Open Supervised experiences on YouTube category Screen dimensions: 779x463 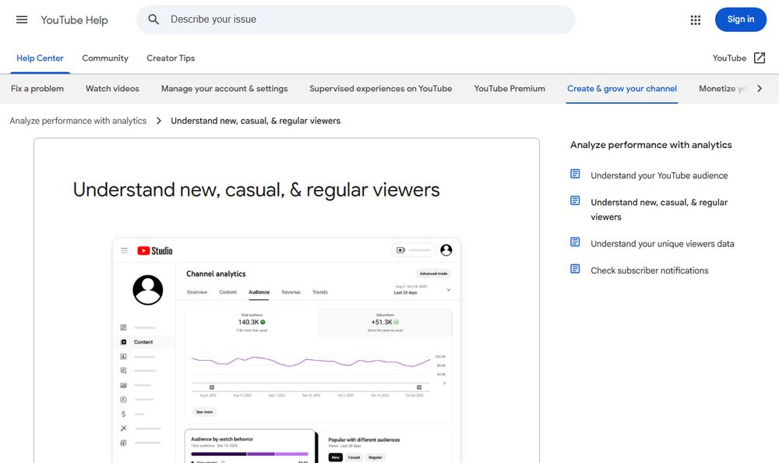point(381,89)
